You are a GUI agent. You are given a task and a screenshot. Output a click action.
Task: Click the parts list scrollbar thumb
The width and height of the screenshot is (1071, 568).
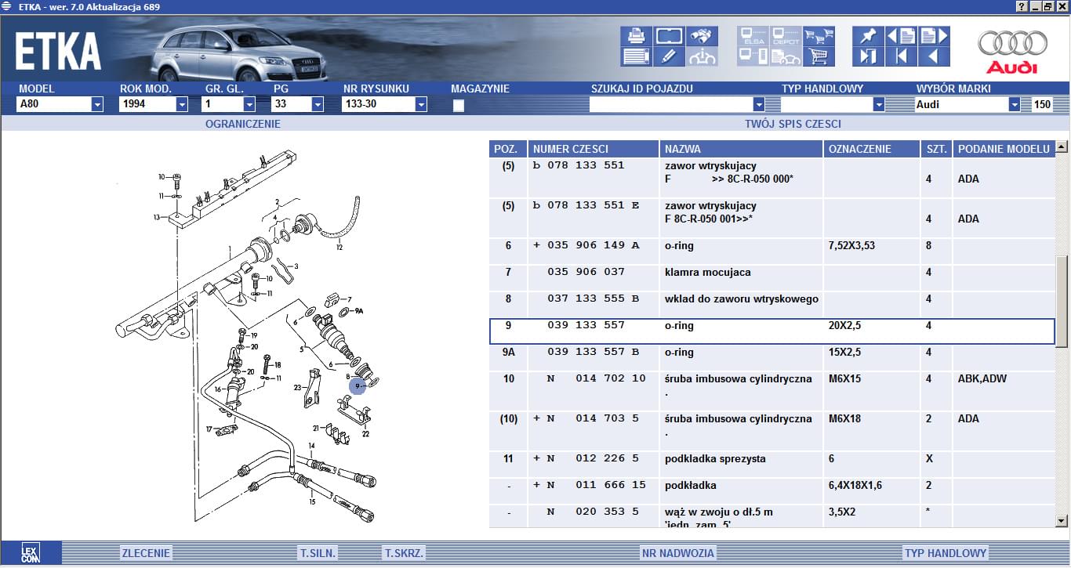pyautogui.click(x=1062, y=301)
